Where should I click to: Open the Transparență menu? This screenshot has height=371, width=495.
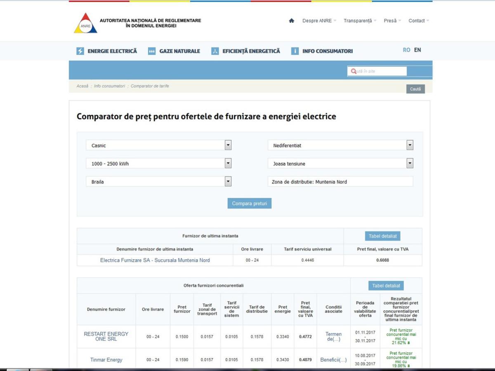pyautogui.click(x=359, y=21)
